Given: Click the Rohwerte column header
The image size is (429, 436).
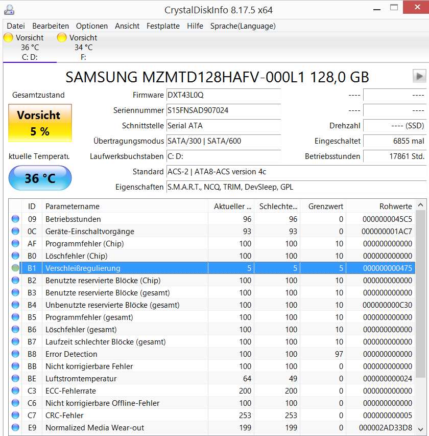Looking at the screenshot, I should click(380, 206).
